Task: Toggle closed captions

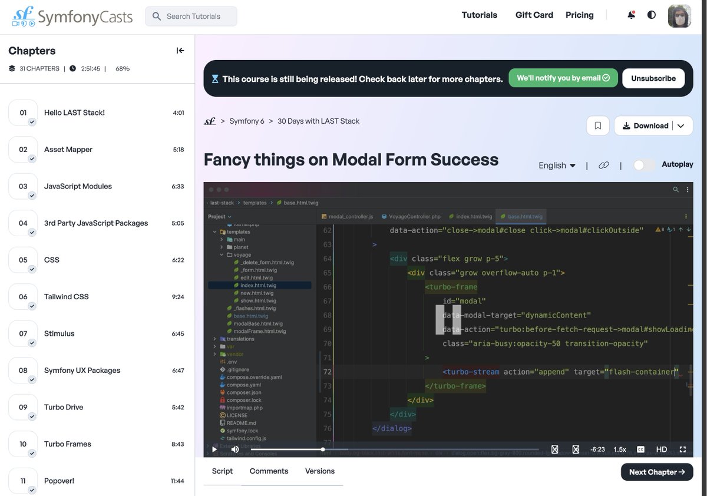Action: pos(640,449)
